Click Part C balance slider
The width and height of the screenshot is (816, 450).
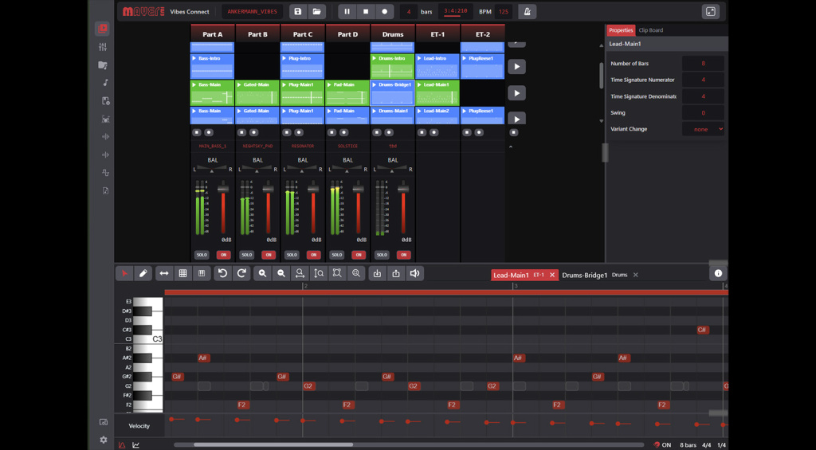pos(302,169)
